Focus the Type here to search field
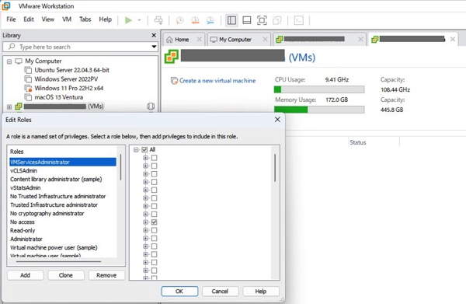The image size is (466, 304). [80, 47]
